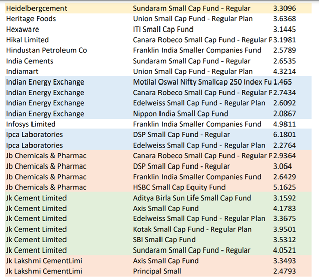Select Jk Lakshmi CementLimi in Axis row
Viewport: 319px width, 279px height.
44,261
